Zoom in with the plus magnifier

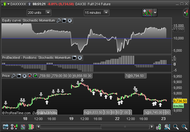[x=184, y=127]
